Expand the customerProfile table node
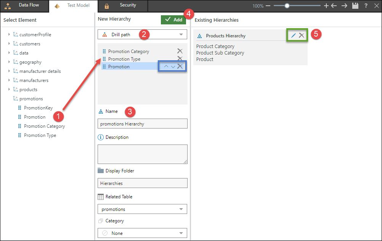The height and width of the screenshot is (241, 382). point(9,35)
